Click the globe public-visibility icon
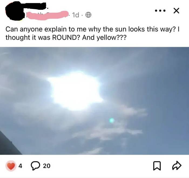 pos(88,15)
